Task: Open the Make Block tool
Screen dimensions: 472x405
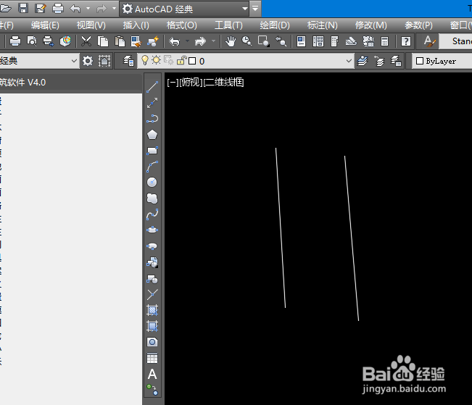Action: (152, 279)
